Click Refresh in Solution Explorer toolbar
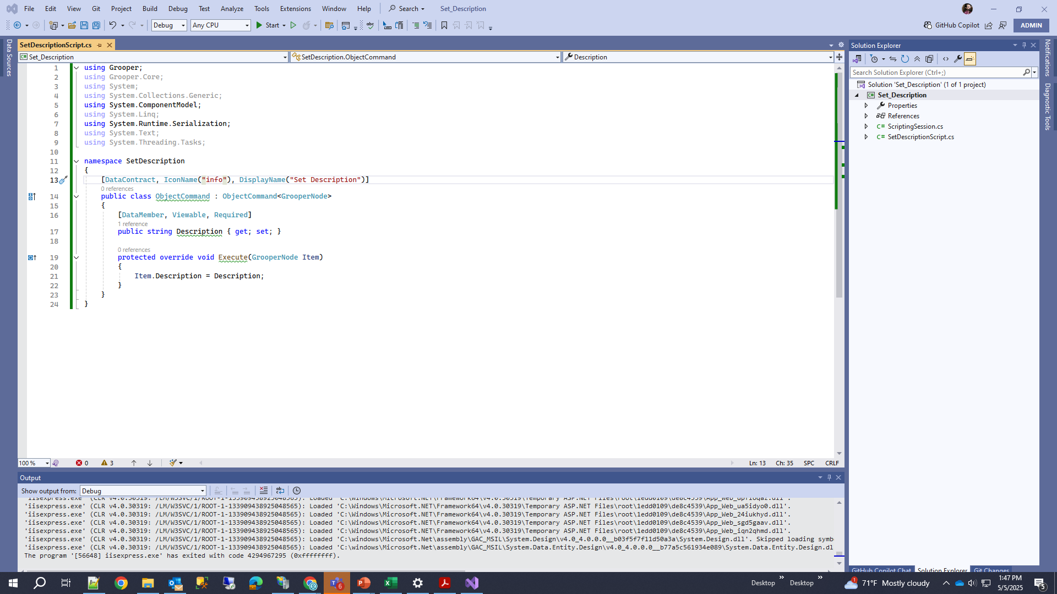Image resolution: width=1057 pixels, height=594 pixels. (x=905, y=59)
